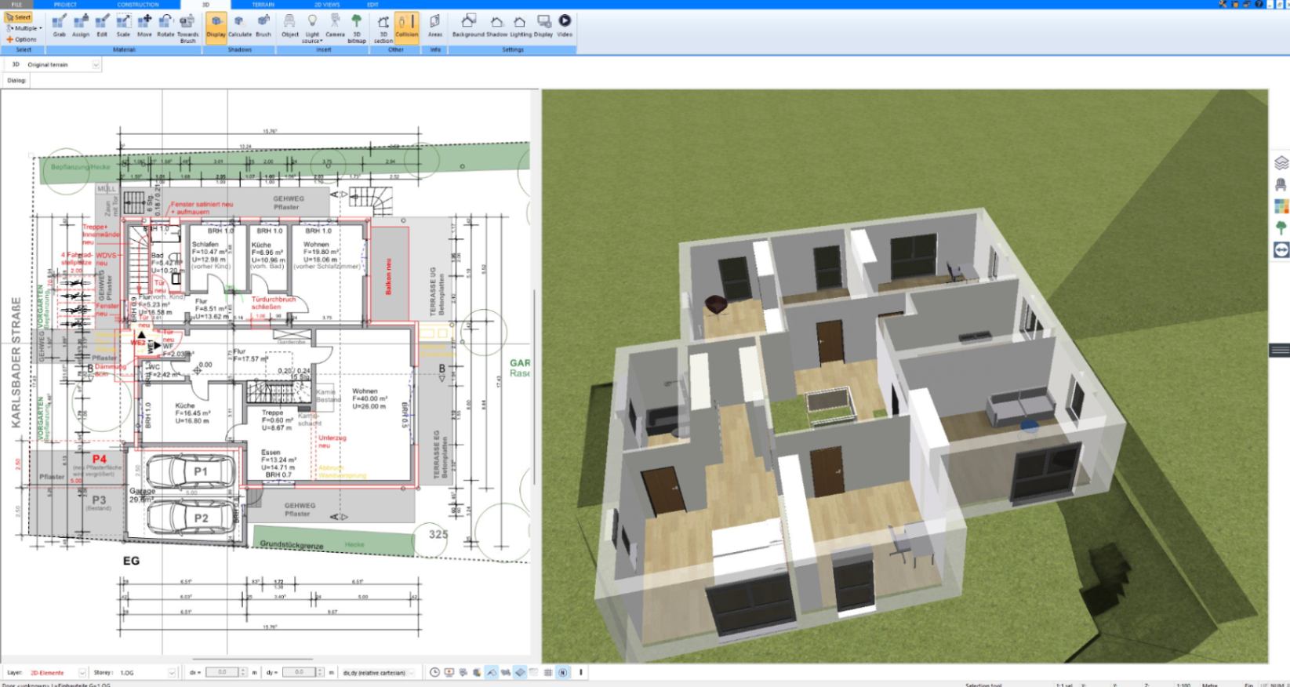The height and width of the screenshot is (687, 1290).
Task: Activate the Rotate material tool
Action: point(165,25)
